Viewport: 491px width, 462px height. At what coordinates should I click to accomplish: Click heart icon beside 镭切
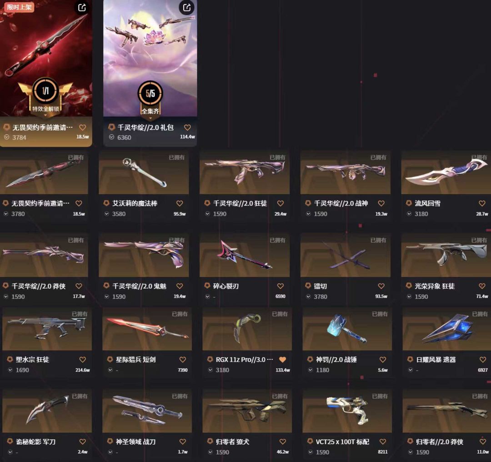pyautogui.click(x=381, y=286)
